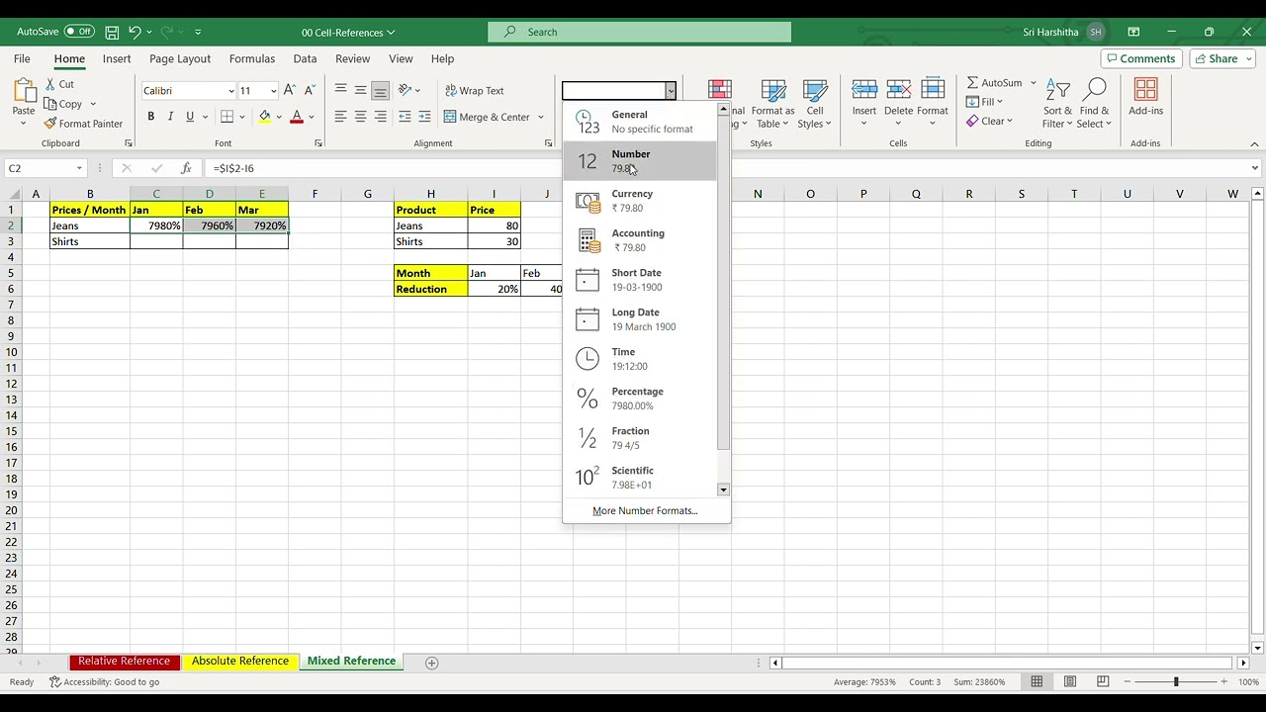Select the Format Painter brush
This screenshot has width=1266, height=712.
pos(50,124)
